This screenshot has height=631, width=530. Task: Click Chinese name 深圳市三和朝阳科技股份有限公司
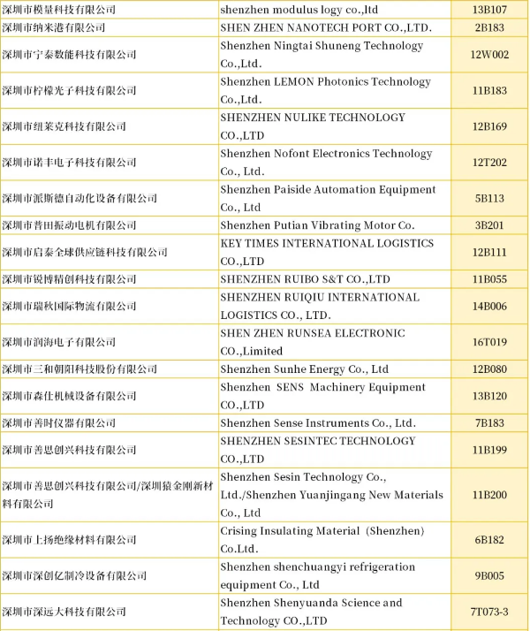pos(79,369)
